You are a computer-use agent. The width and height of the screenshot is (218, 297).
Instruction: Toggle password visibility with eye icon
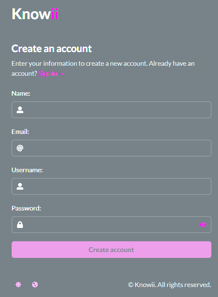click(203, 225)
